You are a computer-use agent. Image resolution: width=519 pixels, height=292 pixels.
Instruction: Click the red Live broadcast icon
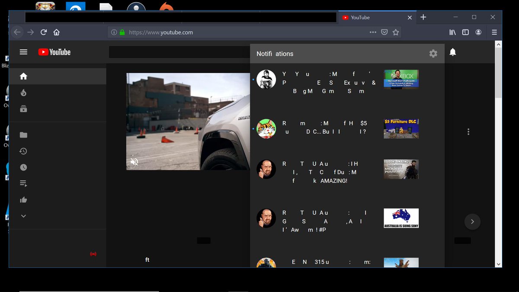[x=93, y=254]
